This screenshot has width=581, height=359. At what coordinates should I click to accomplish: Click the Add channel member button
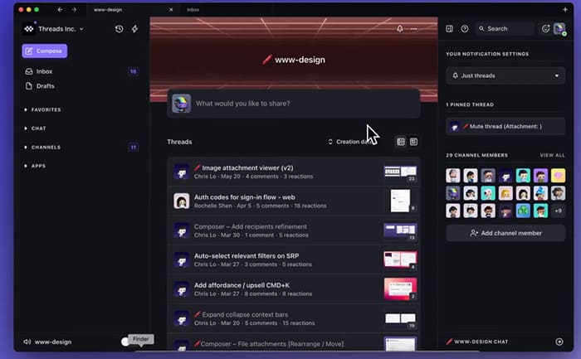point(505,233)
